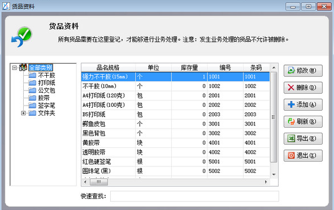Click the red 退出(X) exit icon
The image size is (334, 210).
tap(291, 155)
